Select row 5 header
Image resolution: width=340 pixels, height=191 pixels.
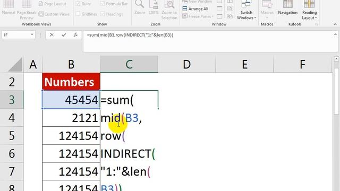pyautogui.click(x=12, y=136)
